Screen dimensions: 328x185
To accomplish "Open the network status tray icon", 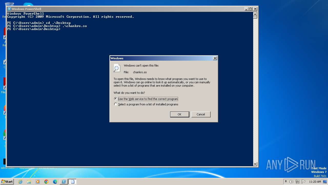I will [298, 182].
